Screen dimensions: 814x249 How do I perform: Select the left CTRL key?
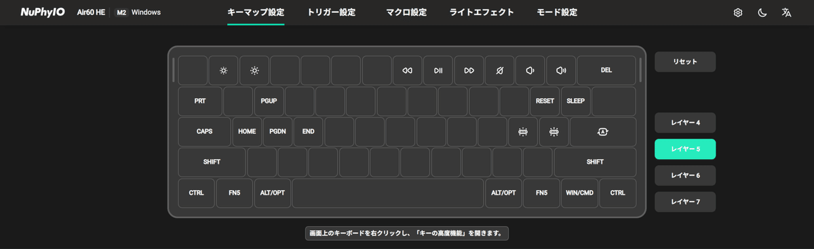(196, 193)
